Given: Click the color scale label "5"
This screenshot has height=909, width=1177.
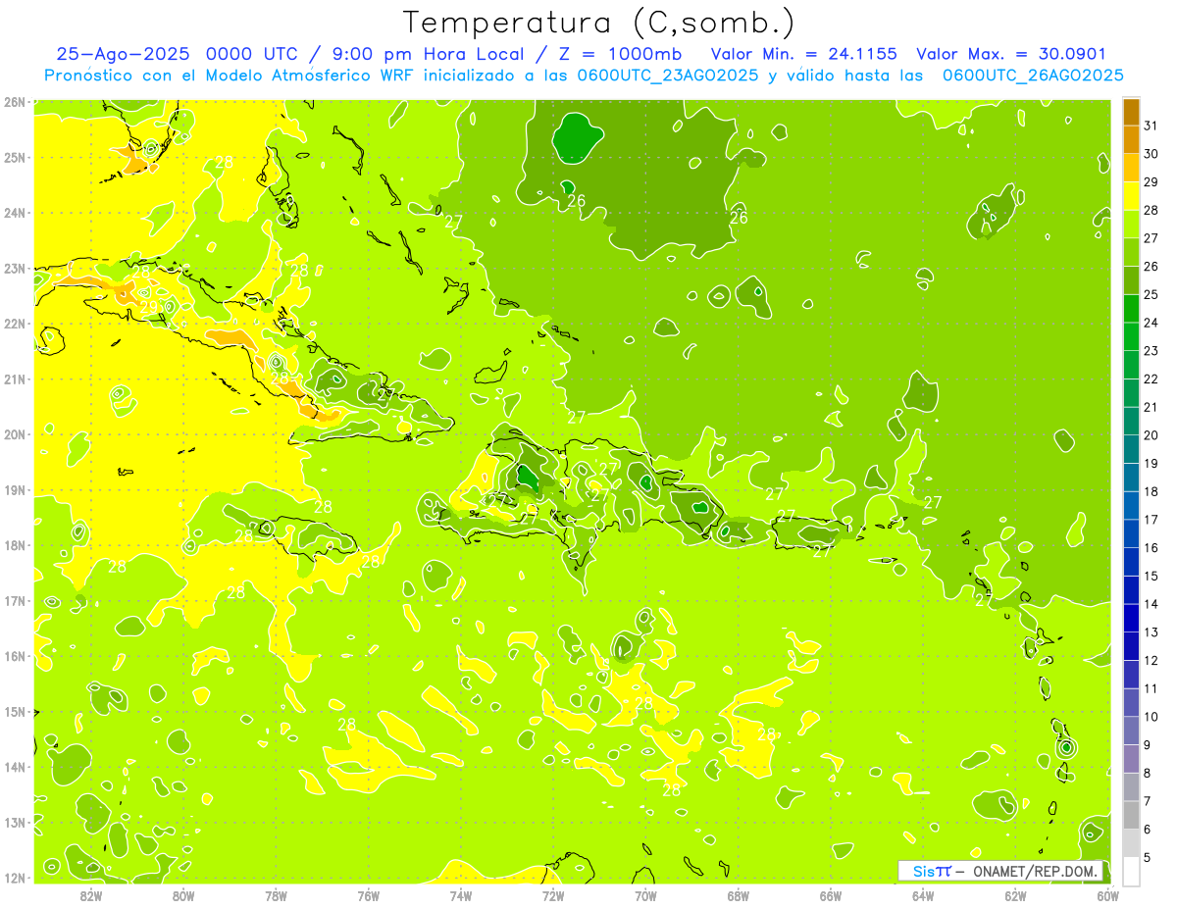Looking at the screenshot, I should coord(1148,857).
